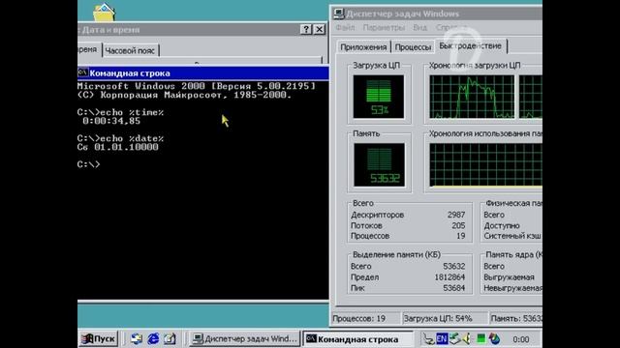Click the date output 01.01.10000

pos(126,147)
